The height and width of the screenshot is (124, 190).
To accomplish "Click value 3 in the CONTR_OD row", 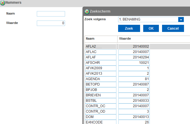I will click(134, 111).
